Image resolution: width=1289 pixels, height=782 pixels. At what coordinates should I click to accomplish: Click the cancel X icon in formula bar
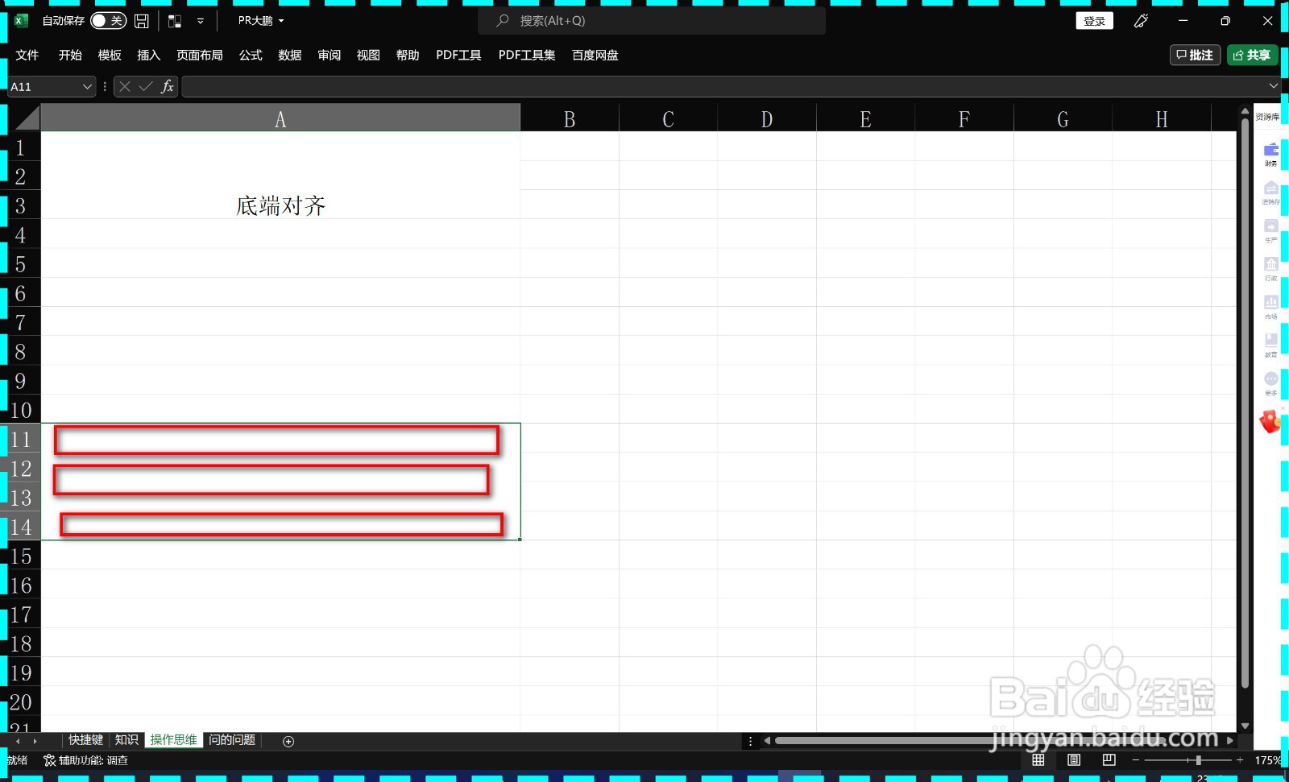pos(125,86)
